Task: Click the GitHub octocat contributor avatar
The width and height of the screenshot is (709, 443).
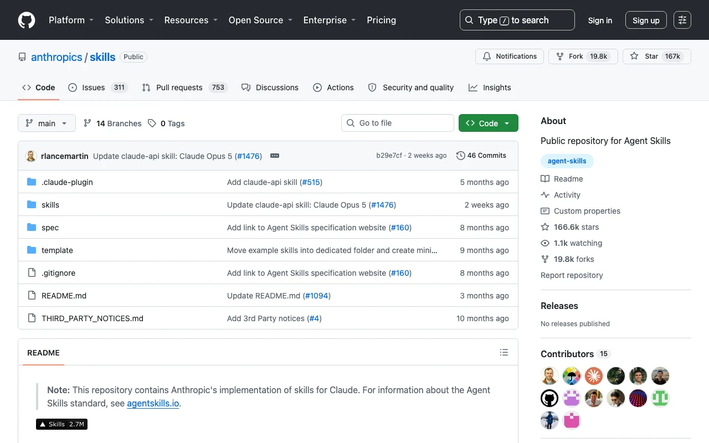Action: (x=549, y=398)
